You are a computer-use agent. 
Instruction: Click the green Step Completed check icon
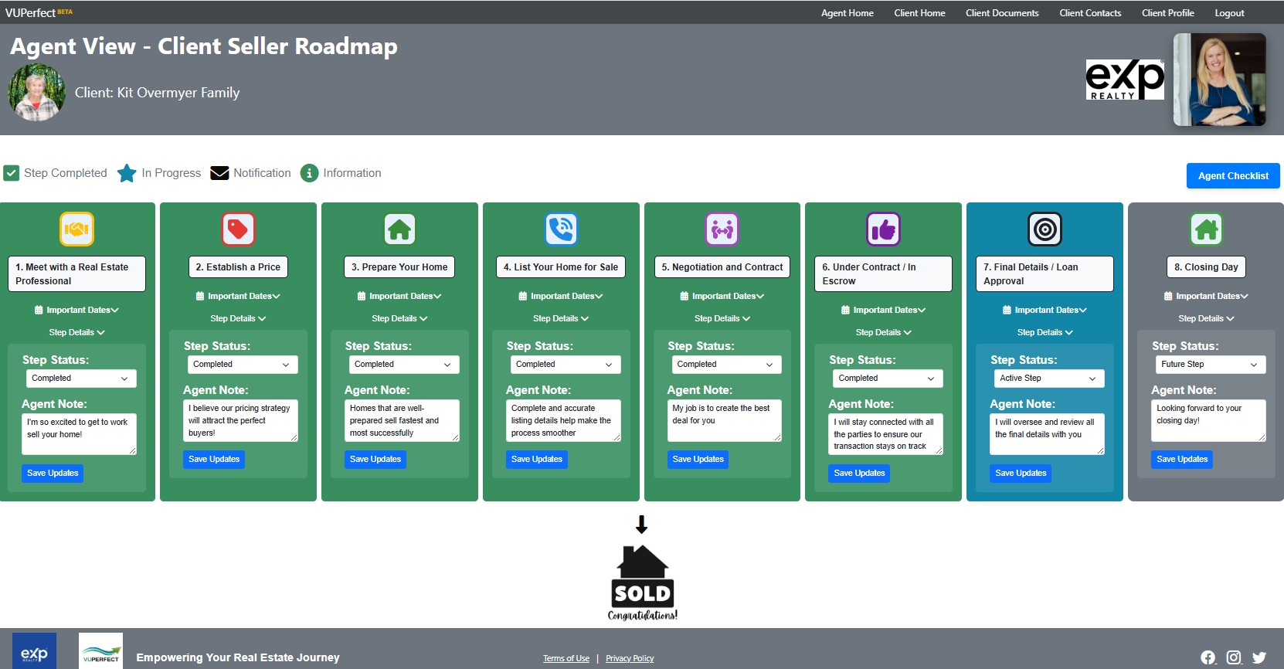pyautogui.click(x=11, y=173)
